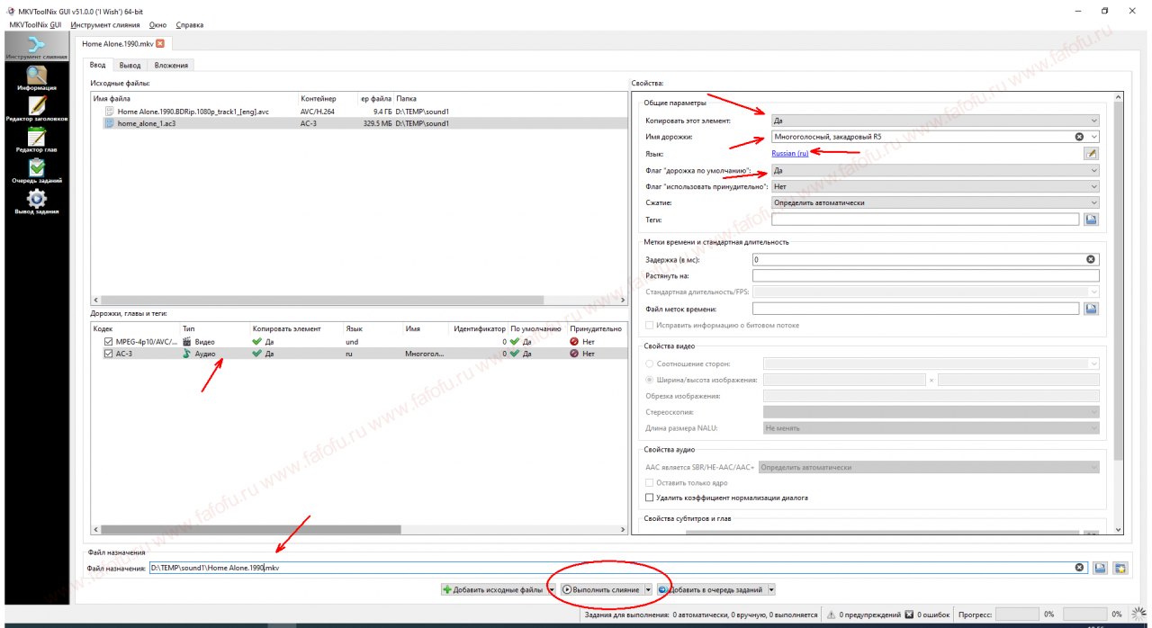This screenshot has height=628, width=1152.
Task: Click the Выполнить слияние button
Action: point(601,590)
